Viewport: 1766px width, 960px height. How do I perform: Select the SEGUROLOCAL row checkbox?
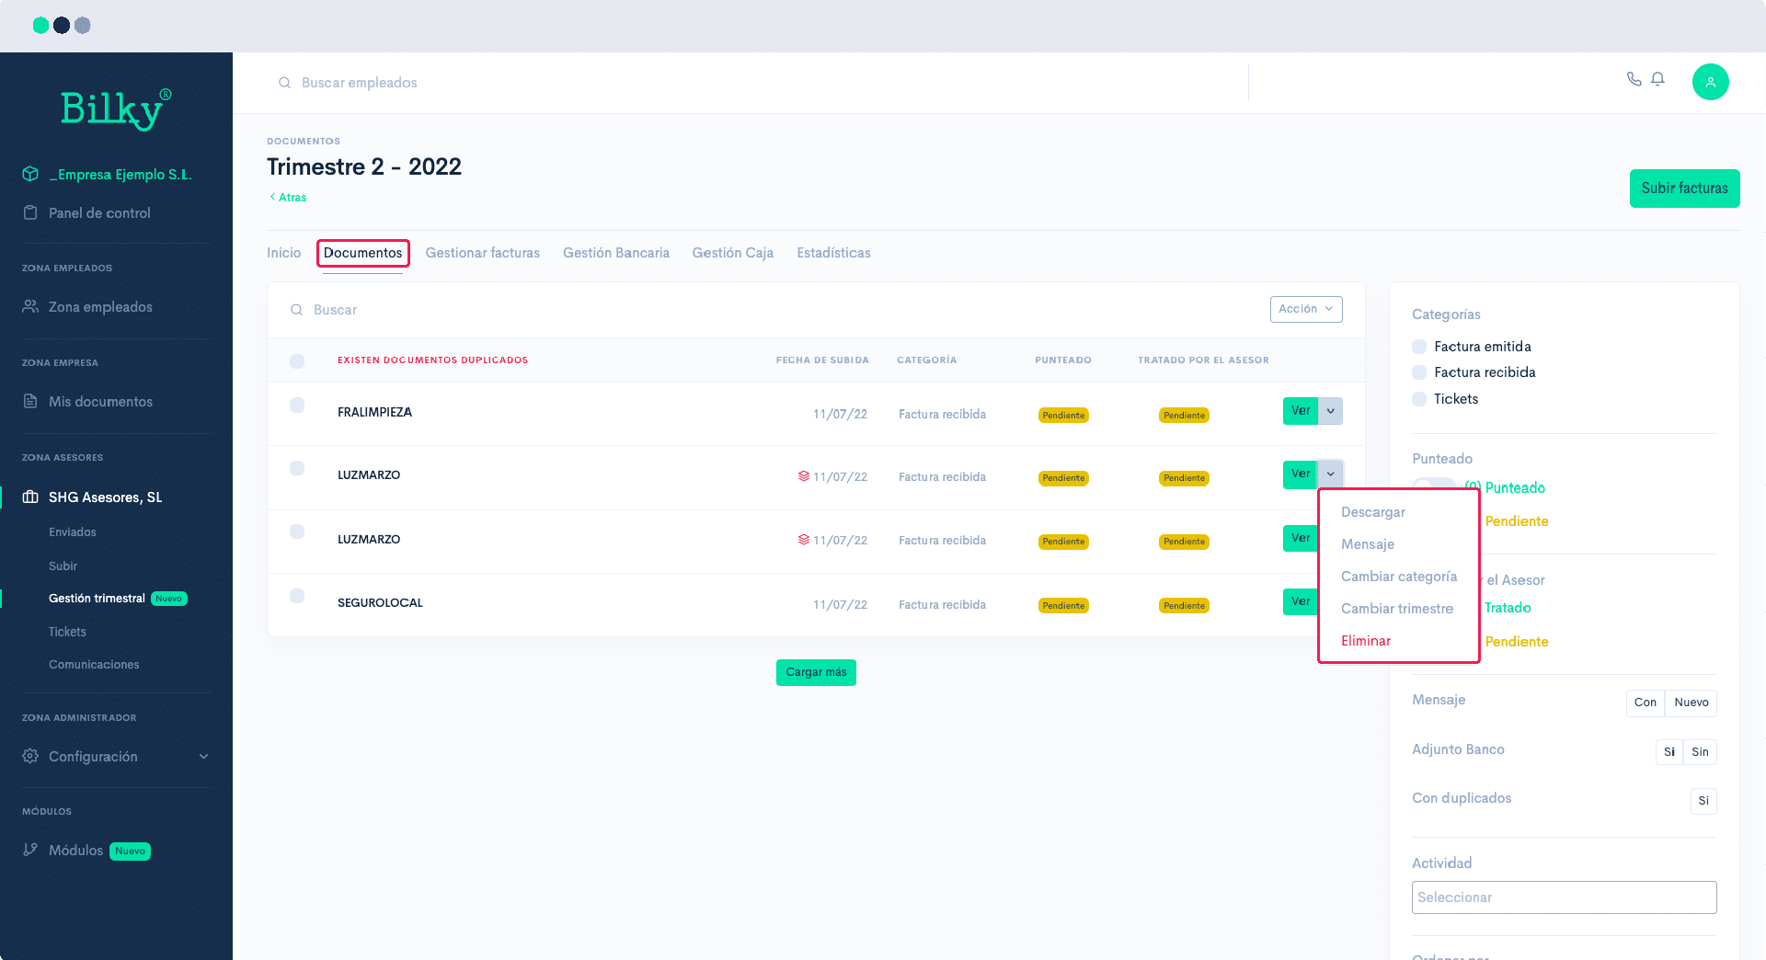click(297, 596)
